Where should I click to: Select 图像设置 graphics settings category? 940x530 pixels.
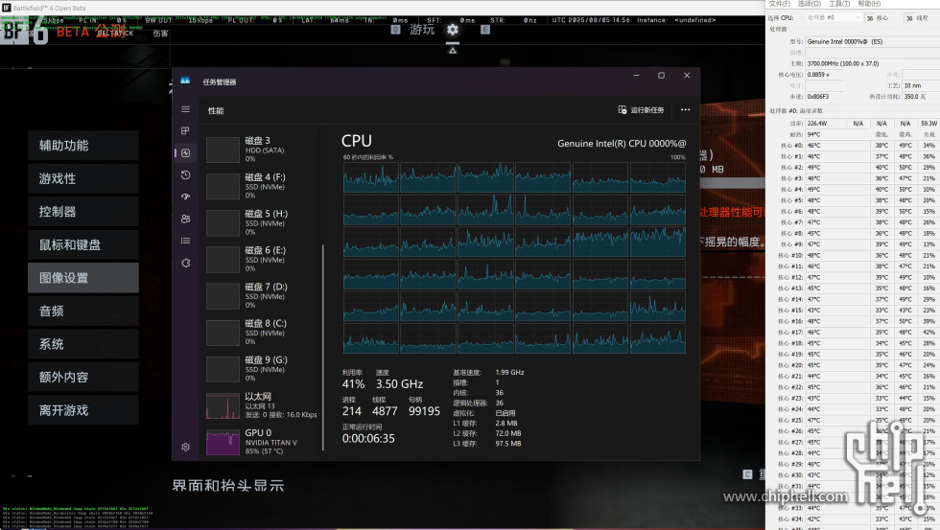coord(83,278)
